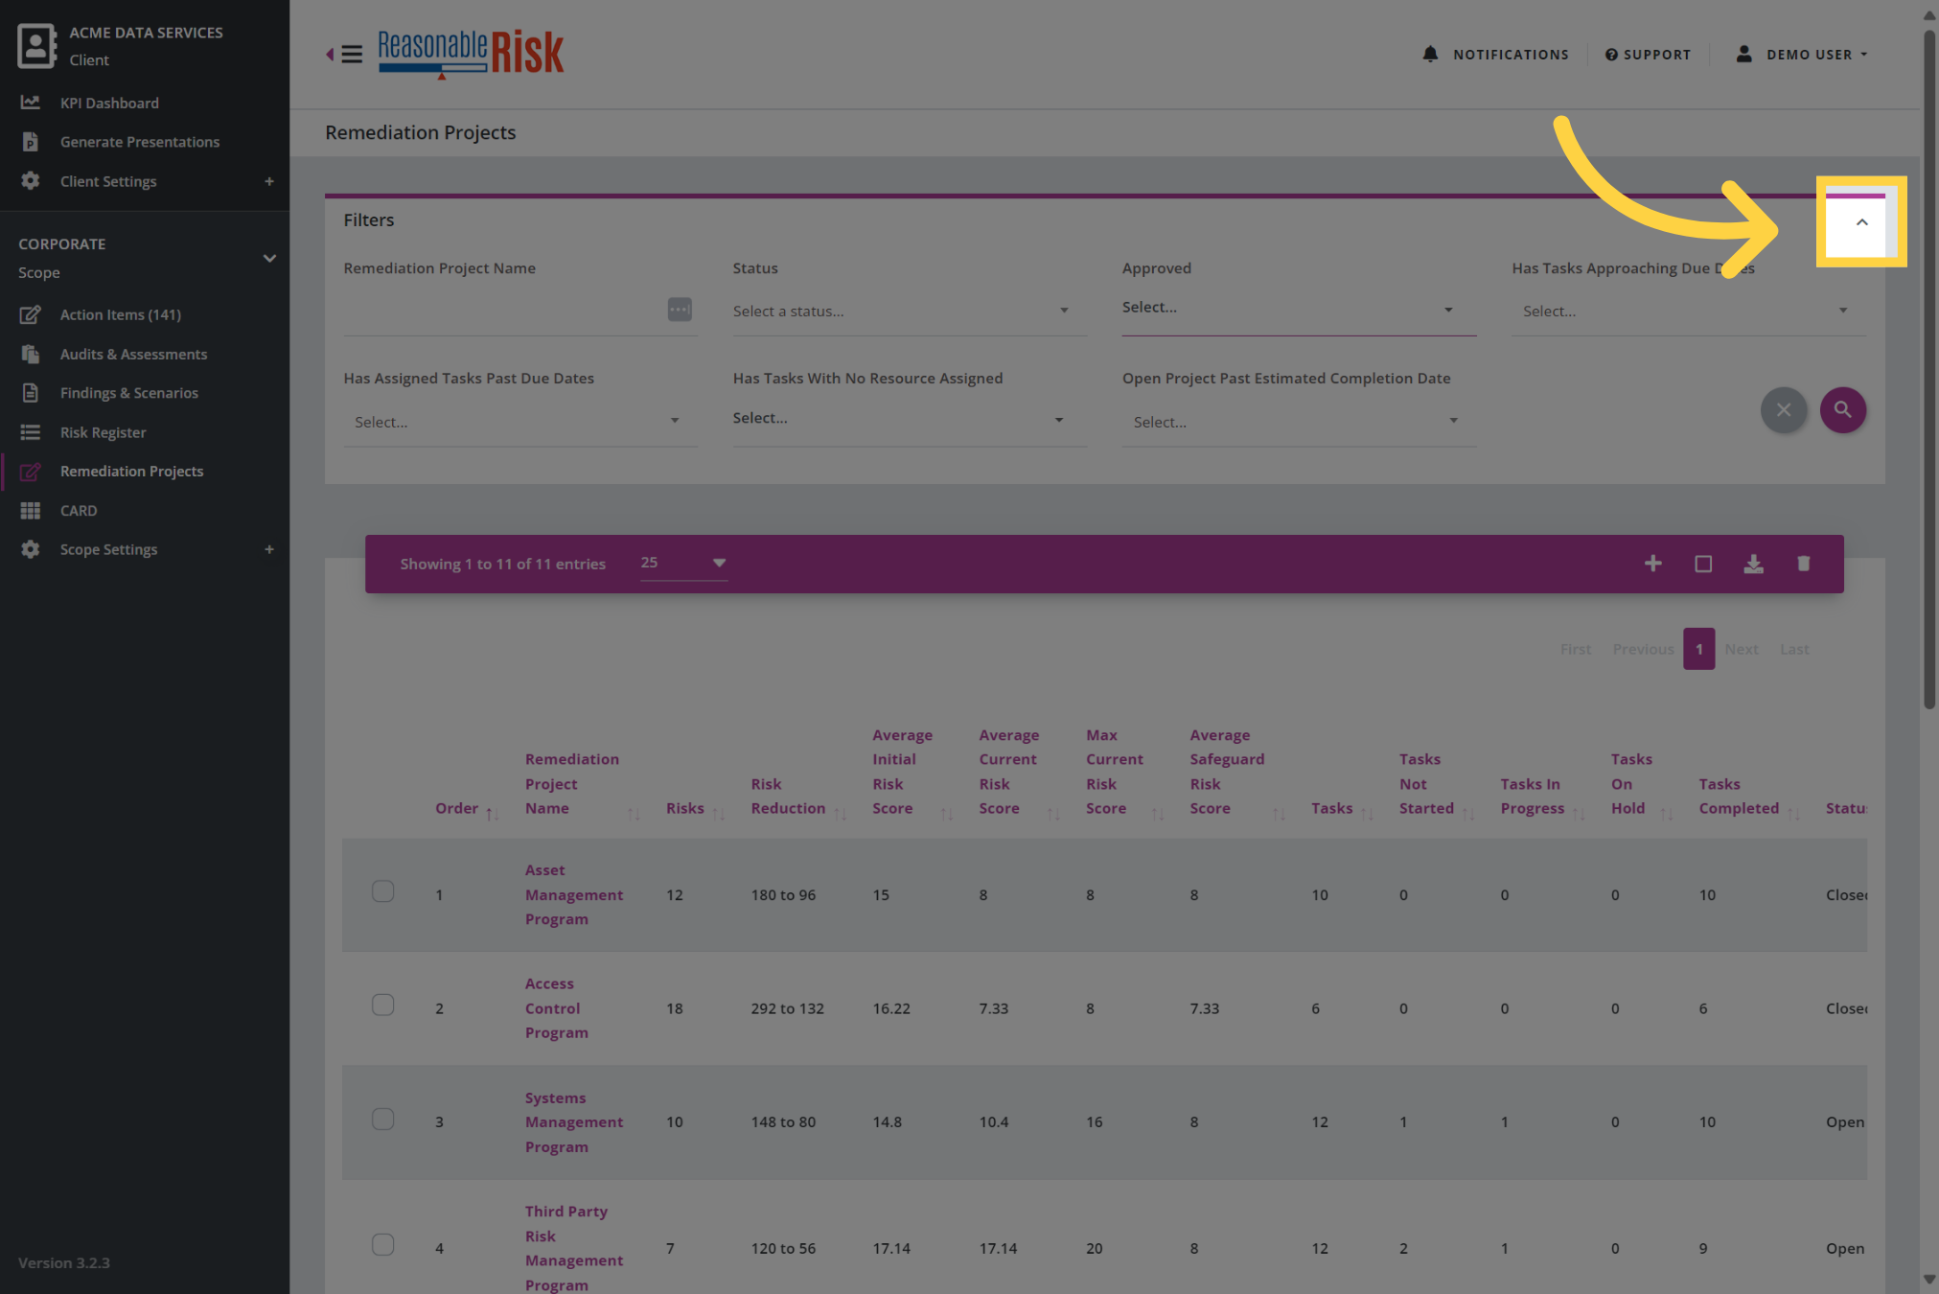The height and width of the screenshot is (1294, 1939).
Task: Click the trash delete icon in table toolbar
Action: coord(1803,564)
